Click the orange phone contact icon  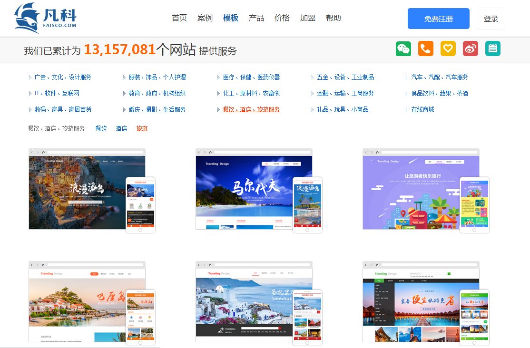(x=426, y=48)
